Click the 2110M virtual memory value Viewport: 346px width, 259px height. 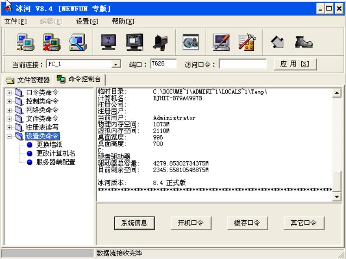161,131
